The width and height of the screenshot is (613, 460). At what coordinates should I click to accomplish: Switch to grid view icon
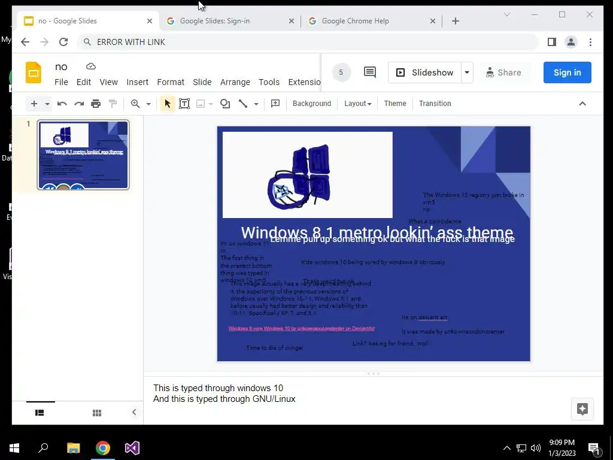tap(97, 413)
